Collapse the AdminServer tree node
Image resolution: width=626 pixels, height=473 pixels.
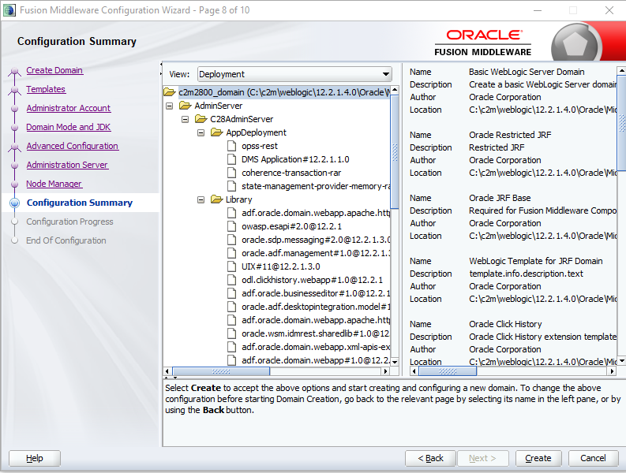tap(169, 106)
